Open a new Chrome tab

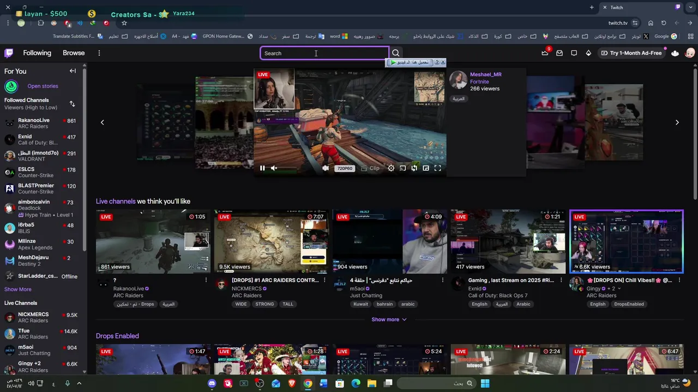coord(592,7)
